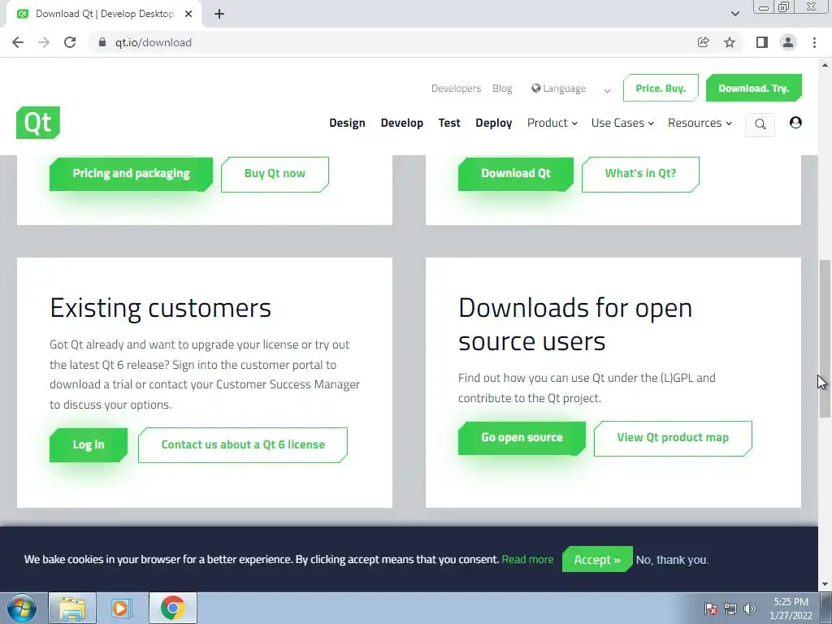Click the globe Language icon
The image size is (832, 624).
[x=536, y=88]
